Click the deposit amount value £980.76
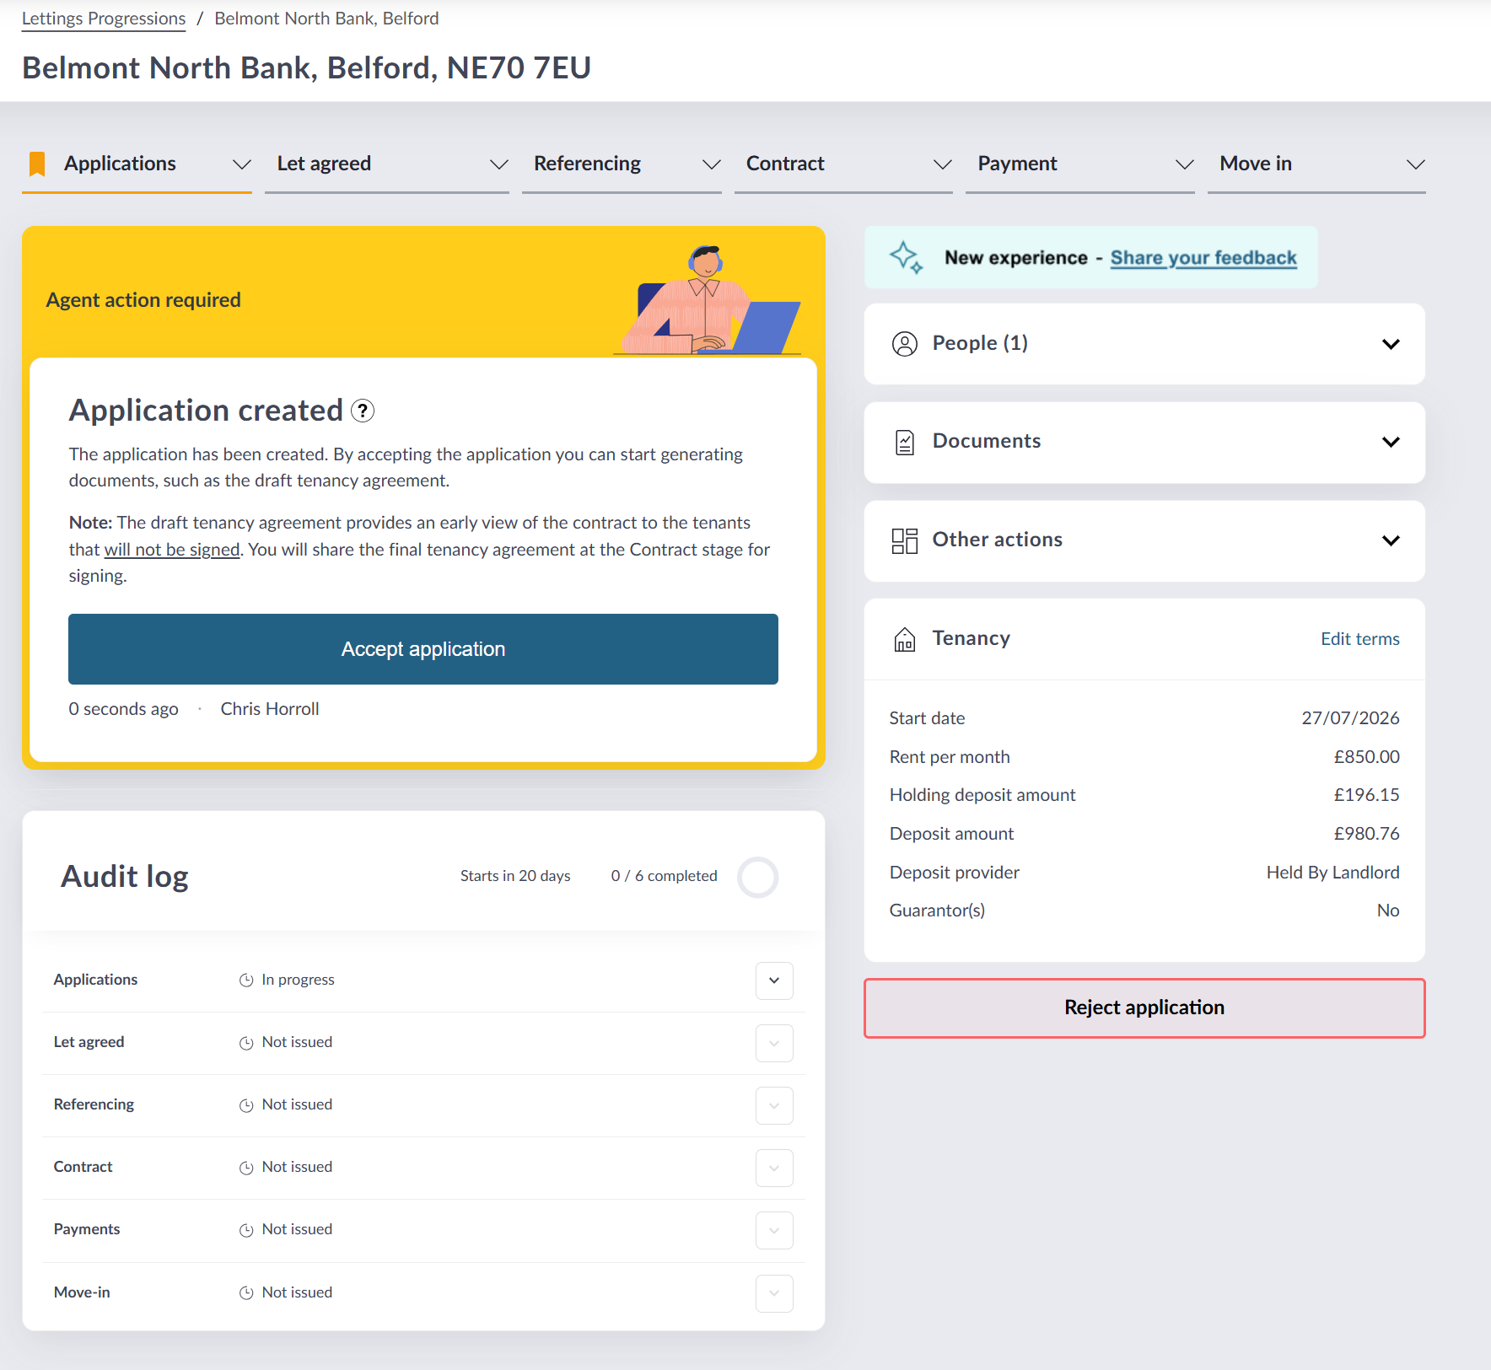 click(1366, 834)
